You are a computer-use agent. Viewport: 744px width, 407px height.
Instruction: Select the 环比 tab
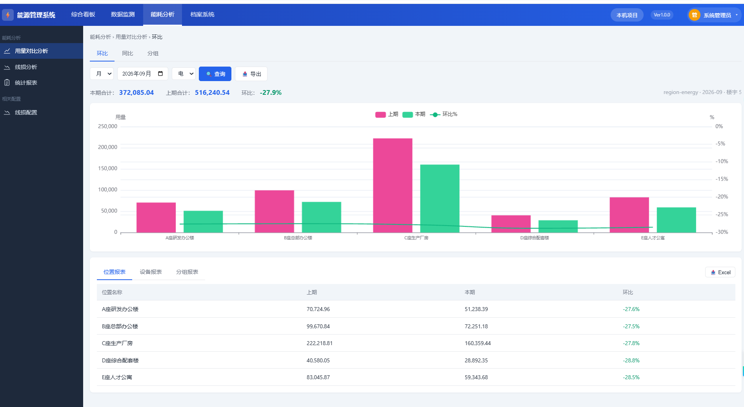pos(102,53)
